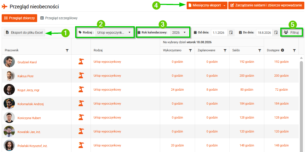Image resolution: width=306 pixels, height=152 pixels.
Task: Switch to Przegląd zbiorczy tab
Action: point(19,18)
